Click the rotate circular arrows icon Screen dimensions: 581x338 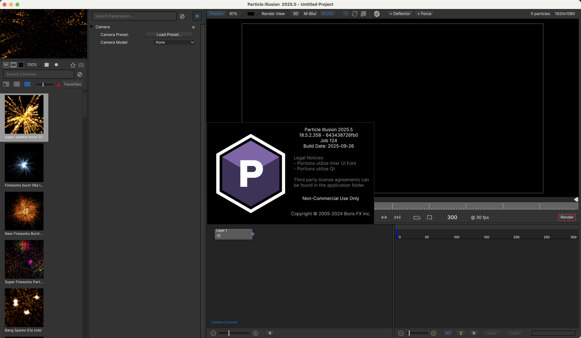click(x=355, y=14)
